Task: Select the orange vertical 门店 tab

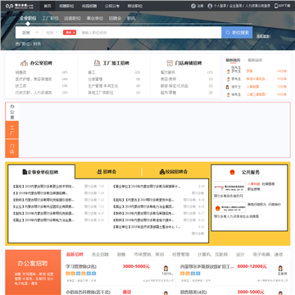Action: (x=12, y=148)
